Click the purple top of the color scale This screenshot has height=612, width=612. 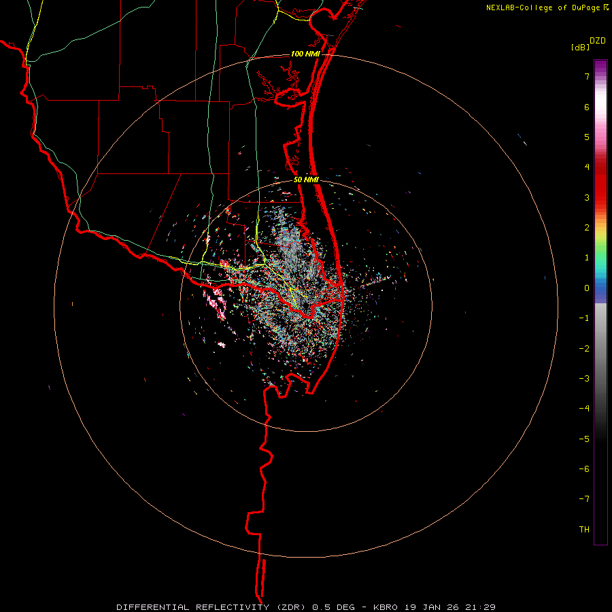click(x=600, y=67)
